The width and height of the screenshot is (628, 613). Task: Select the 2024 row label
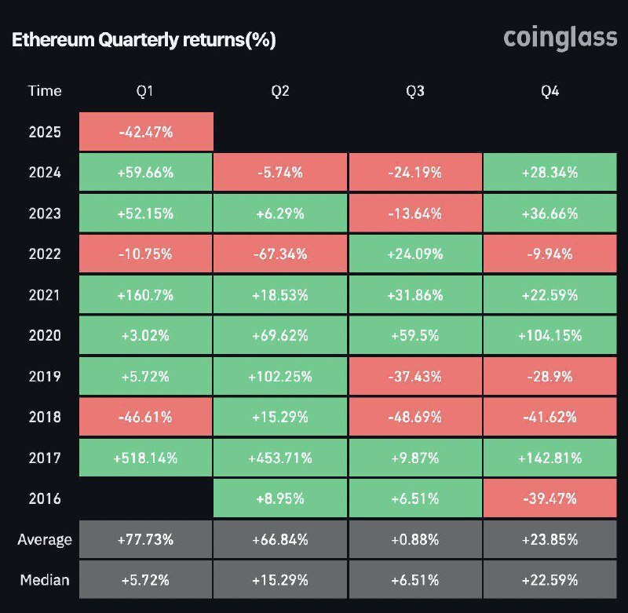45,173
